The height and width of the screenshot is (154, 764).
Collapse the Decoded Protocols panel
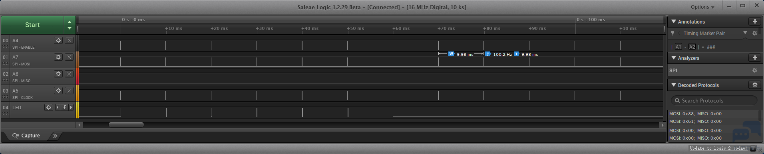tap(674, 85)
